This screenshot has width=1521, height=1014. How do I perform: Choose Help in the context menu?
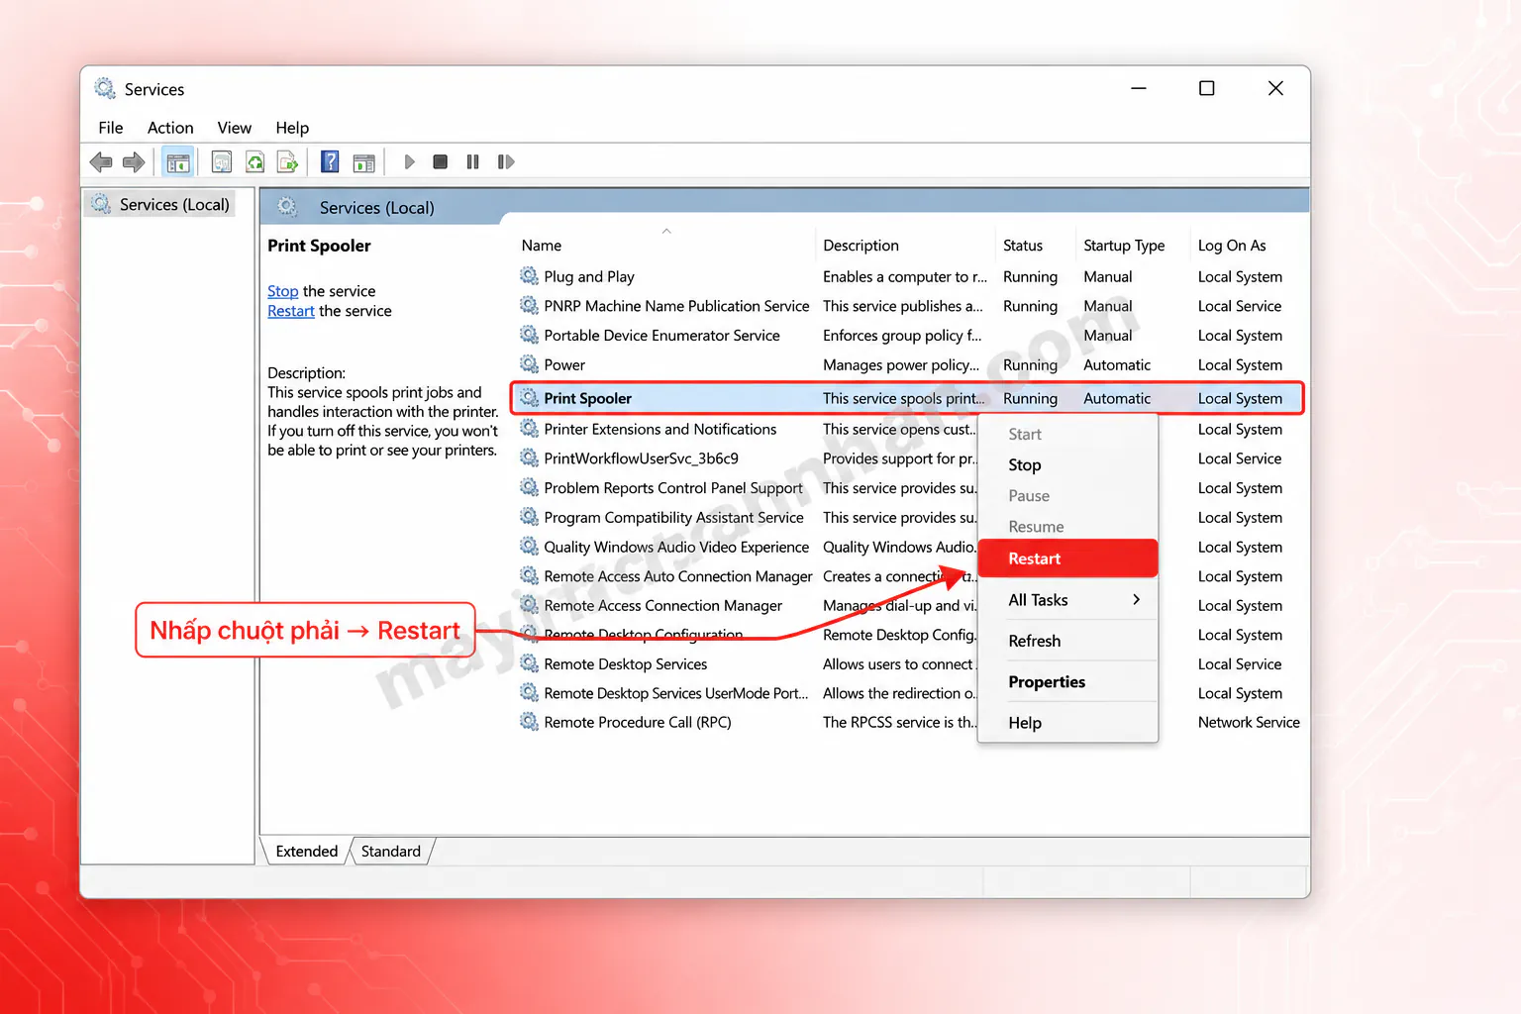coord(1067,723)
